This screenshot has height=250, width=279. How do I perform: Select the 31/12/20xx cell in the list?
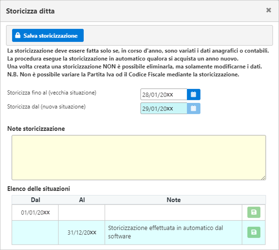[82, 232]
